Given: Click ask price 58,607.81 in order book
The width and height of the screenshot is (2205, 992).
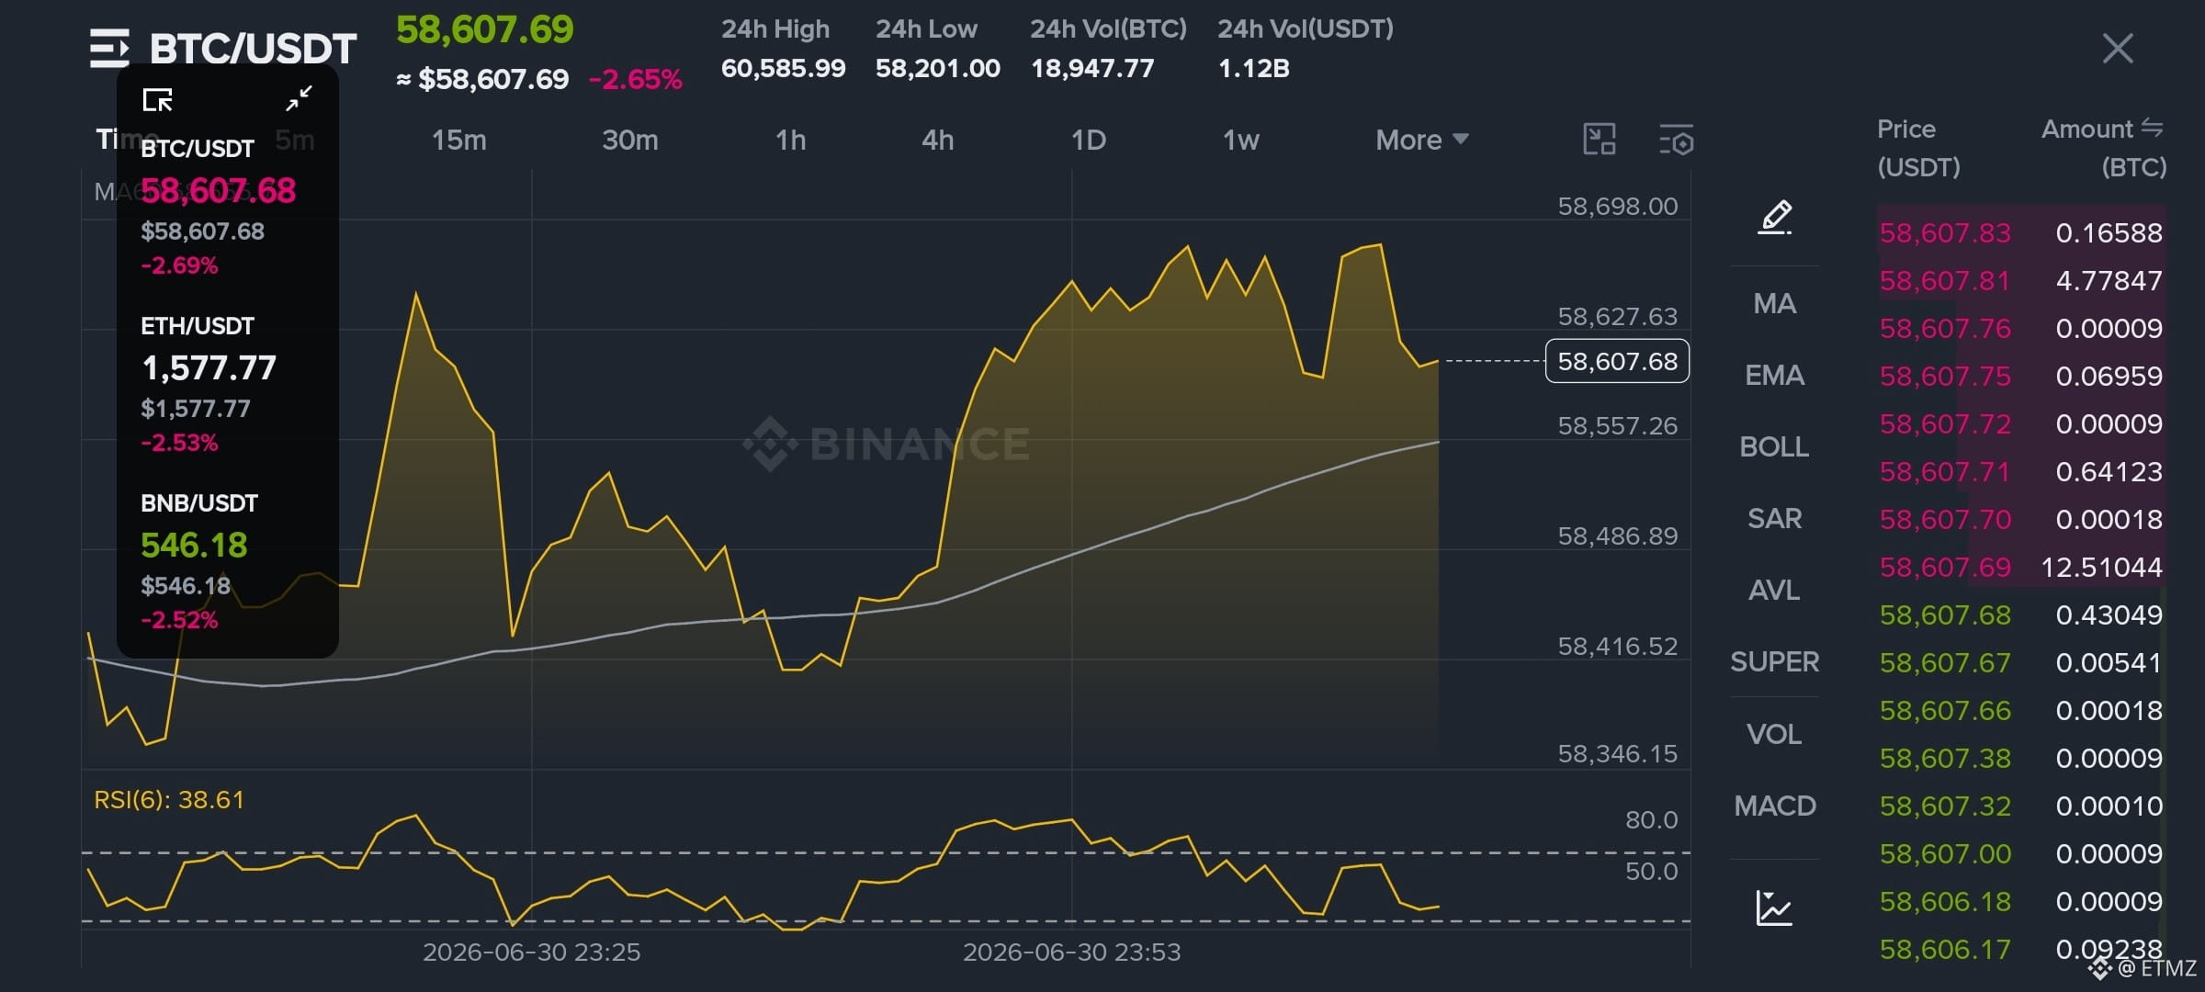Looking at the screenshot, I should [1945, 280].
